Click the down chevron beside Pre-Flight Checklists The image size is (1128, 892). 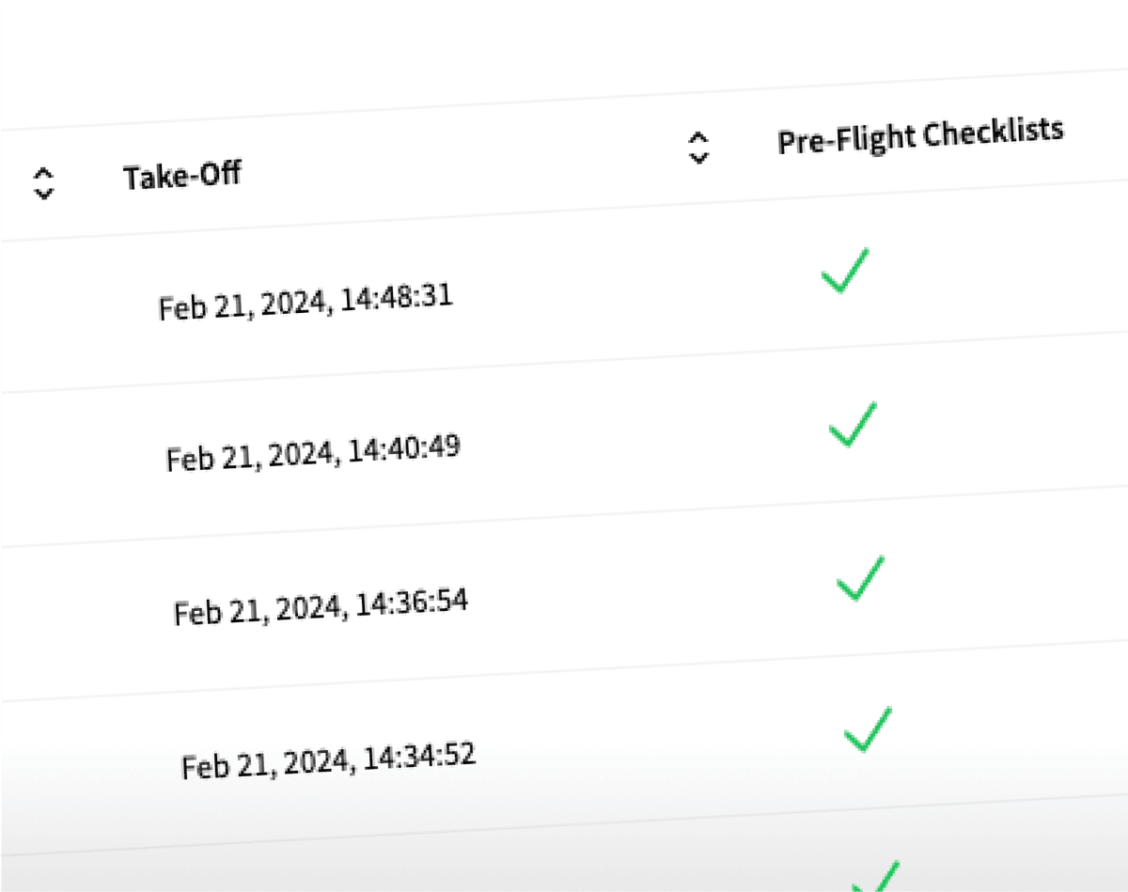pyautogui.click(x=698, y=157)
